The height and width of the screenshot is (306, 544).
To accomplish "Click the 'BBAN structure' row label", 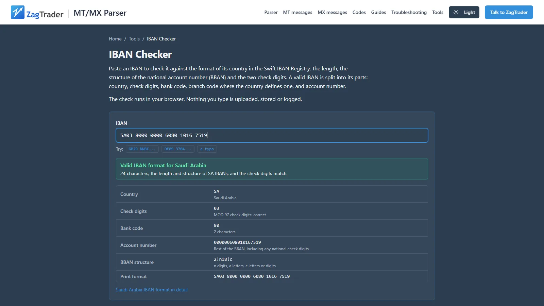I will point(137,262).
